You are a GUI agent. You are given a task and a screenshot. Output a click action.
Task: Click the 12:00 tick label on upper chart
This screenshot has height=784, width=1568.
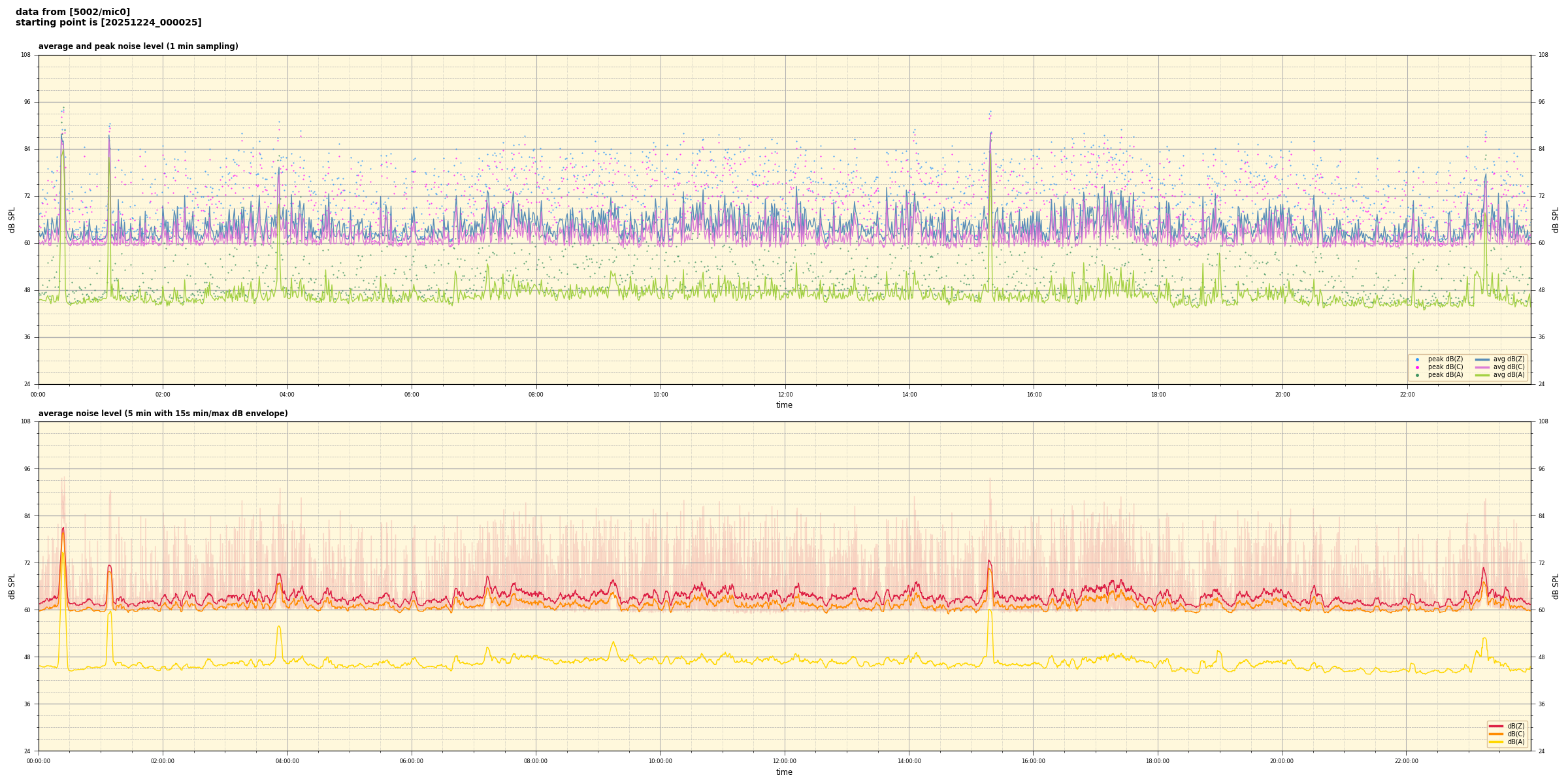[x=785, y=395]
